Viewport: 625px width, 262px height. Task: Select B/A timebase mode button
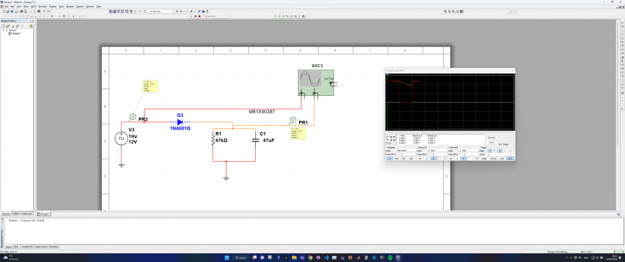[404, 158]
